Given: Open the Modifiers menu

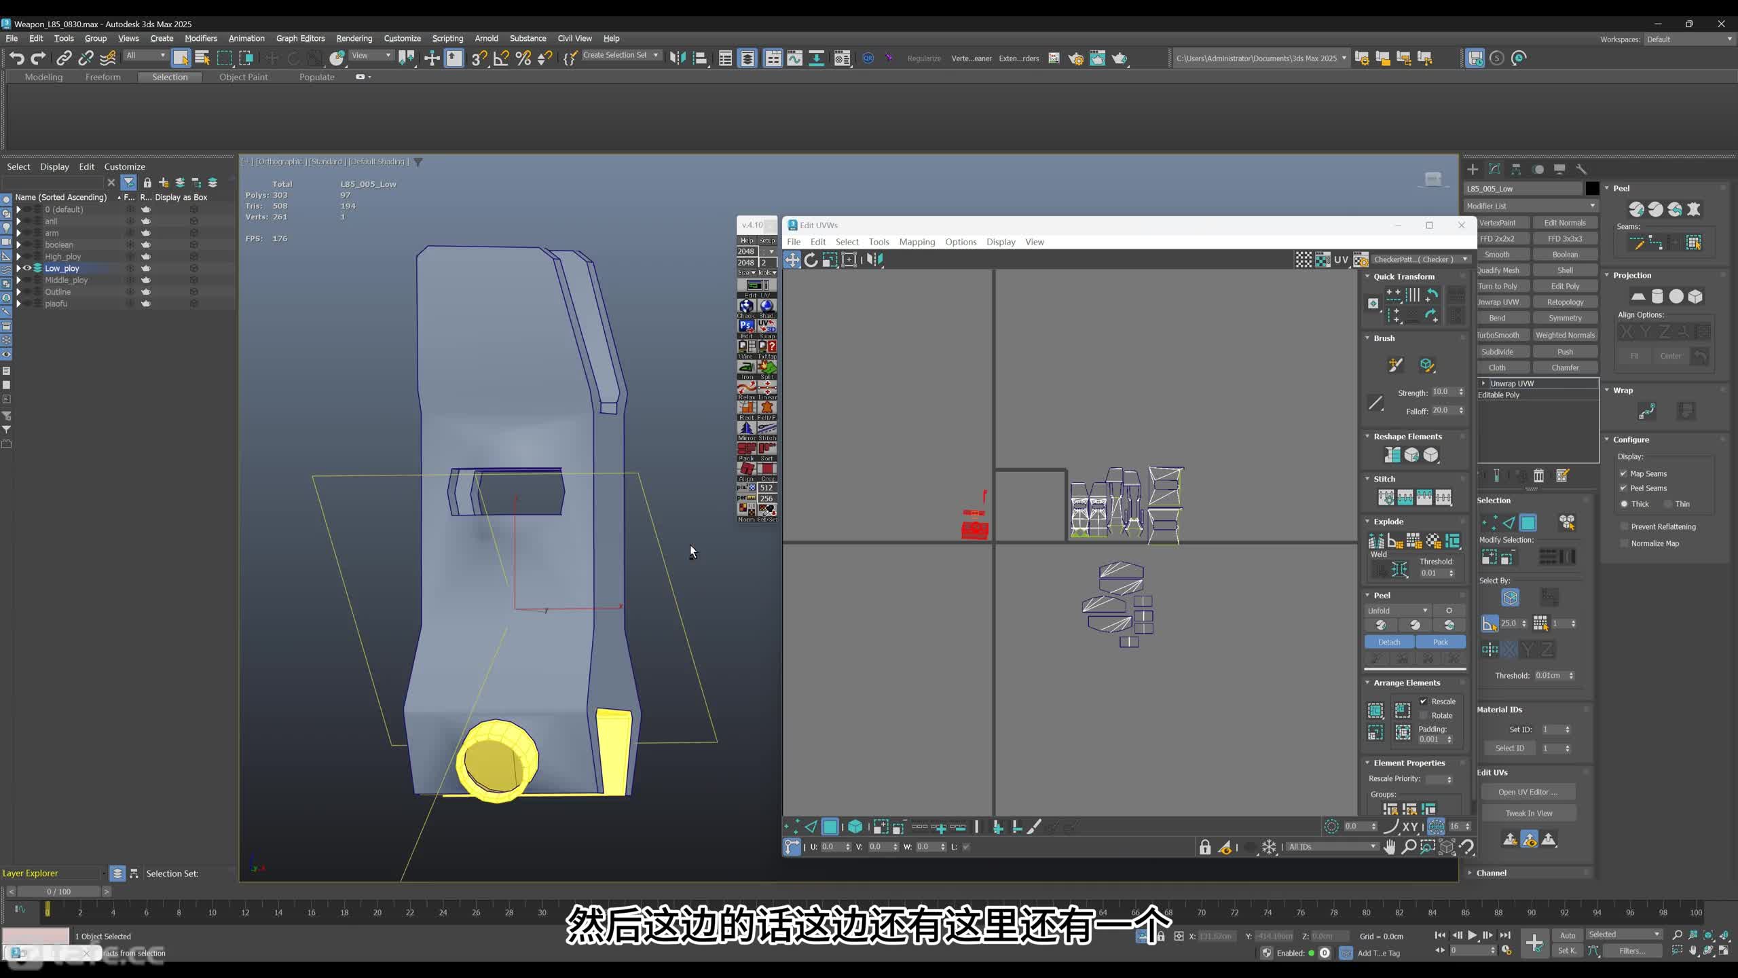Looking at the screenshot, I should [x=201, y=39].
